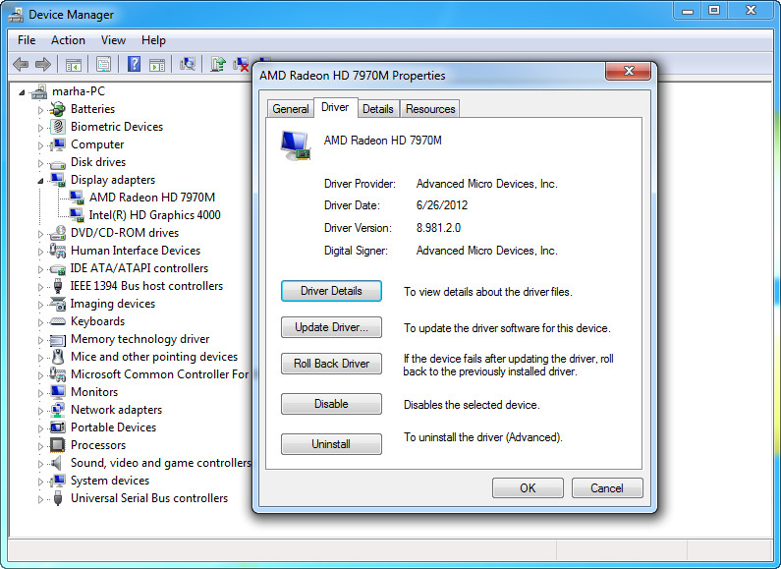Click the Mice and other pointing devices icon

(x=58, y=357)
